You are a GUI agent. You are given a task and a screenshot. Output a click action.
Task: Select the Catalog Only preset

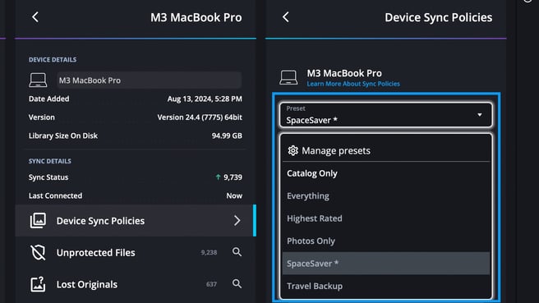(x=386, y=173)
